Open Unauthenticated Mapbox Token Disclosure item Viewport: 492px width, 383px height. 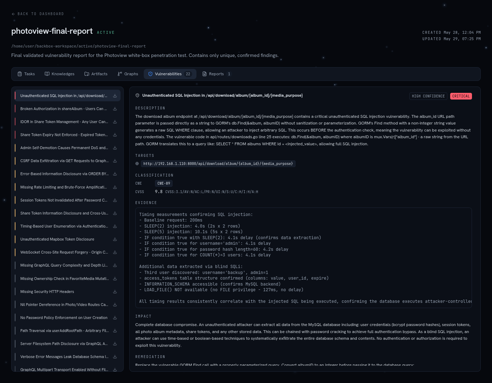(x=67, y=239)
